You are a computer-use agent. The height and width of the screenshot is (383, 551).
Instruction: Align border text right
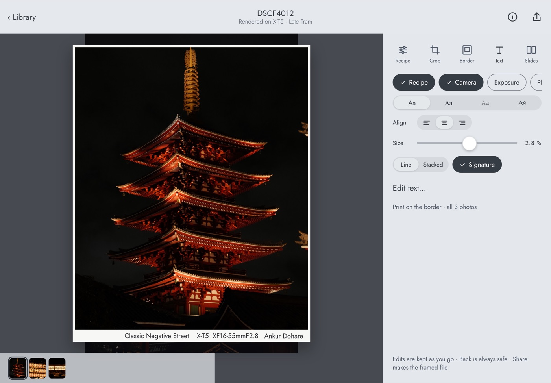462,123
